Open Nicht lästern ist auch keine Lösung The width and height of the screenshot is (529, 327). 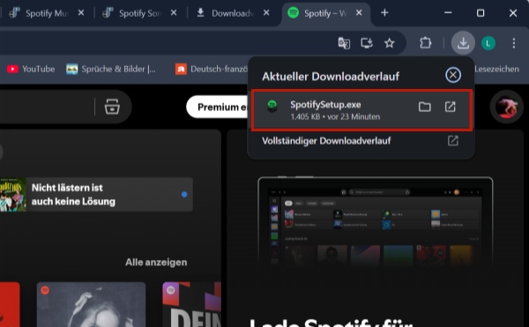click(x=96, y=195)
